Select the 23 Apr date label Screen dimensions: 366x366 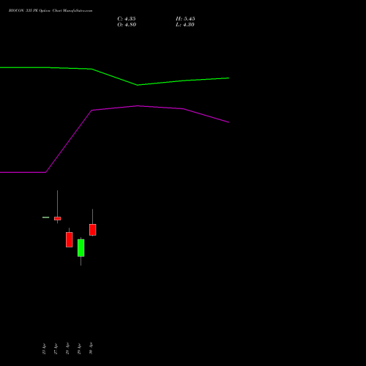pyautogui.click(x=44, y=348)
